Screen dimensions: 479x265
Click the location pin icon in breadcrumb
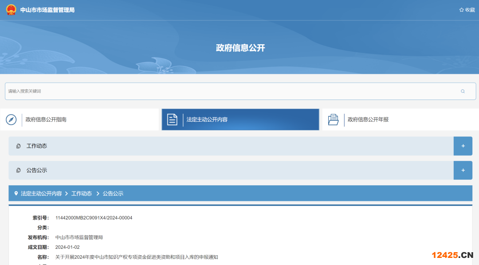pos(16,193)
